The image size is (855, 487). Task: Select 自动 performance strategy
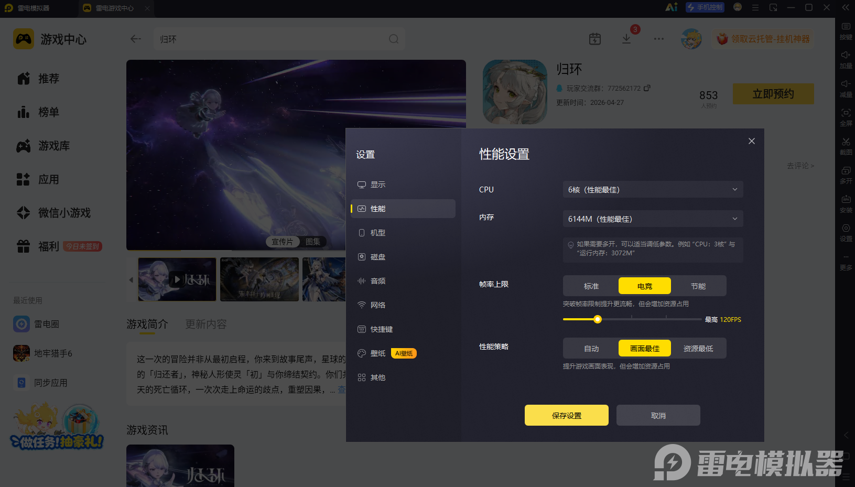click(591, 348)
